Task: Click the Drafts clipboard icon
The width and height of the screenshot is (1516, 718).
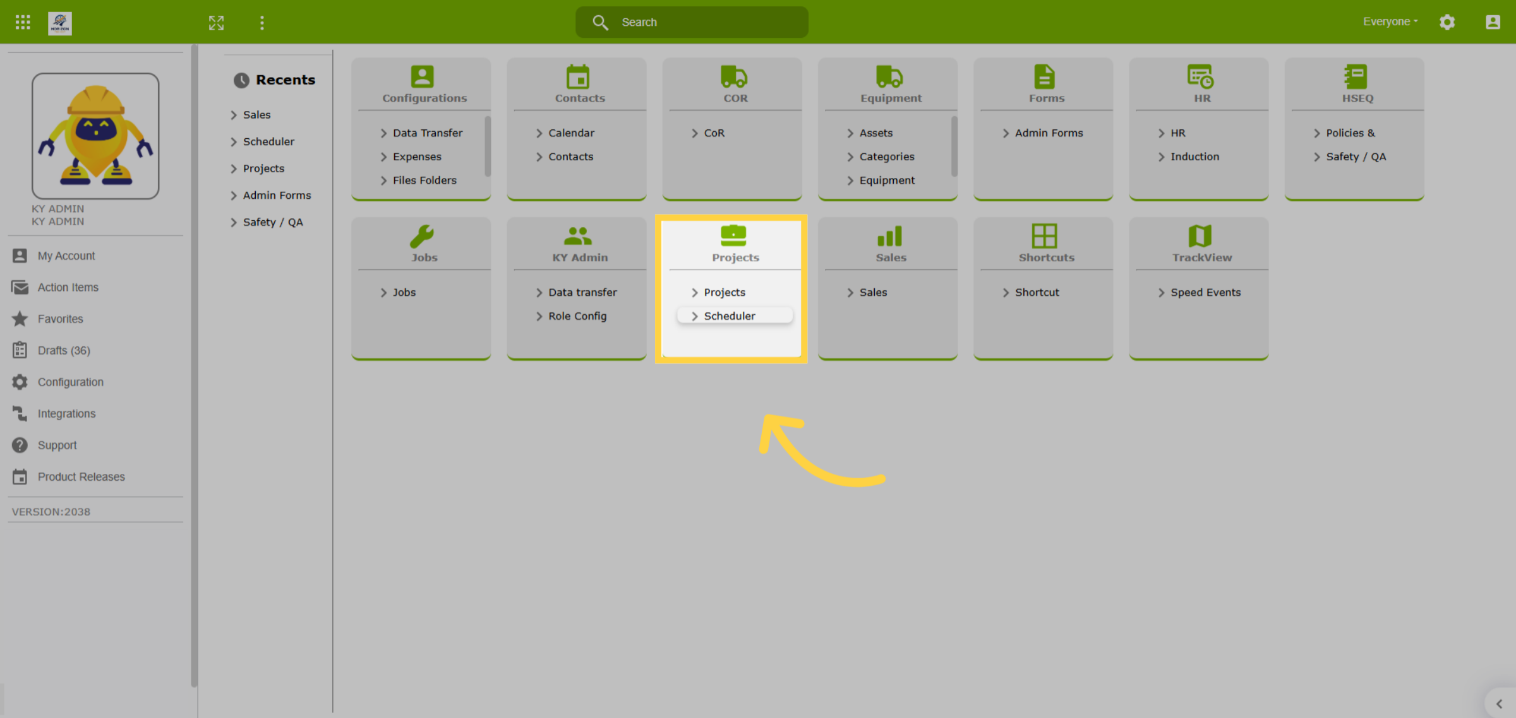Action: [20, 350]
